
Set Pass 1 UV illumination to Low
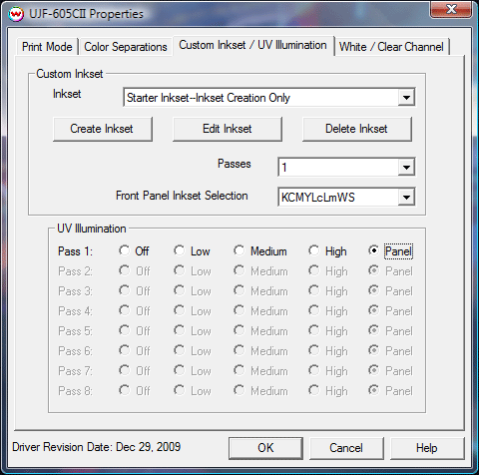pos(180,250)
